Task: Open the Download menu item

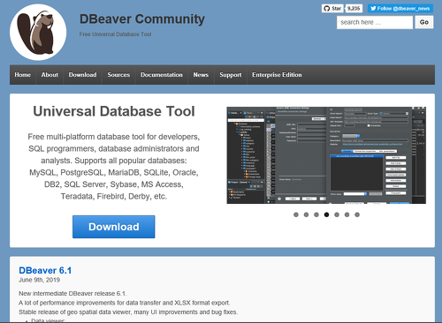Action: [82, 75]
